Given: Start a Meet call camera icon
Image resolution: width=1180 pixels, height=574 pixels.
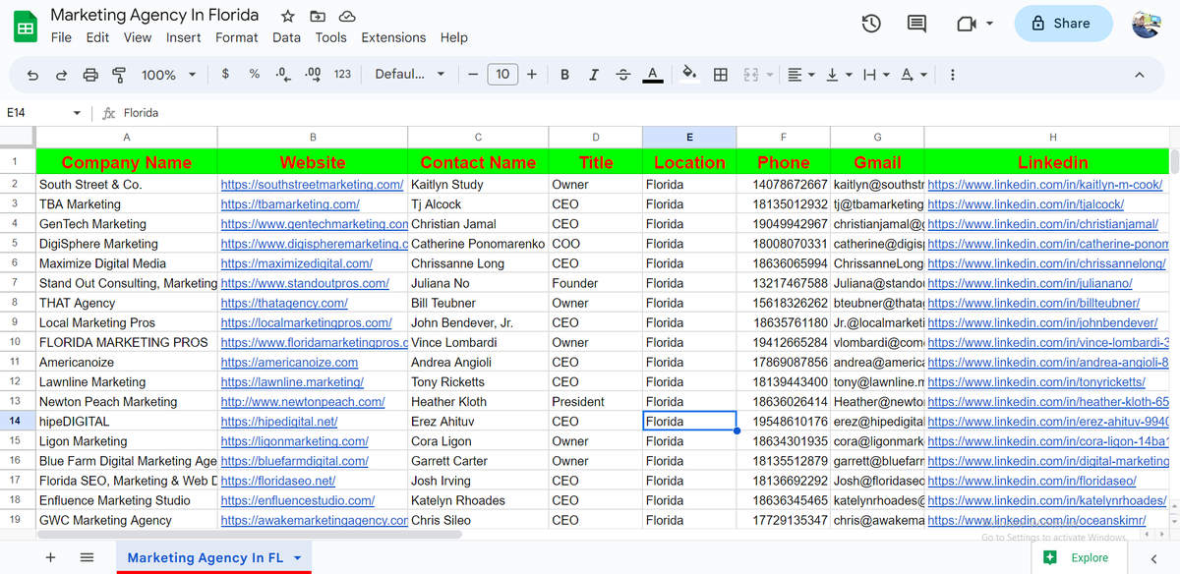Looking at the screenshot, I should coord(965,24).
